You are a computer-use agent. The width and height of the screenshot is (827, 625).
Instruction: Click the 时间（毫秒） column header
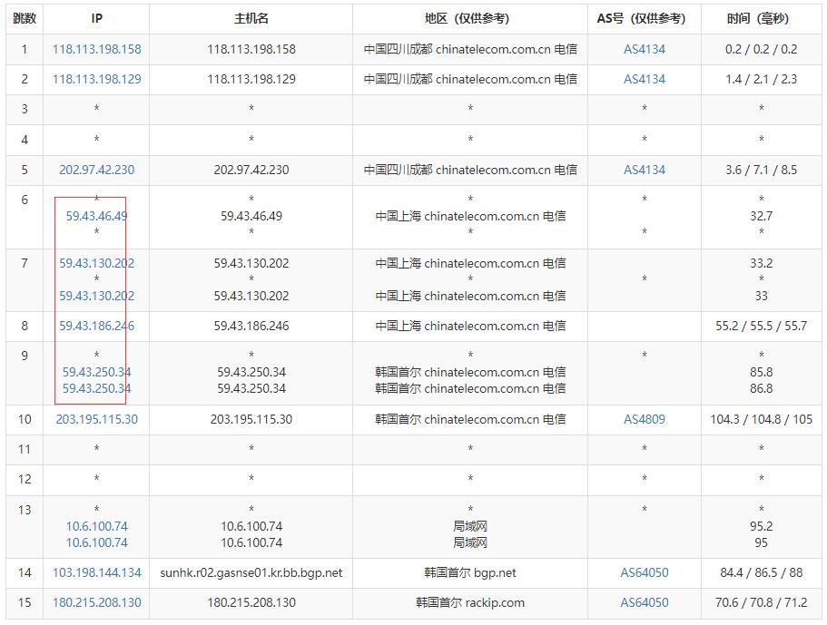(x=761, y=18)
